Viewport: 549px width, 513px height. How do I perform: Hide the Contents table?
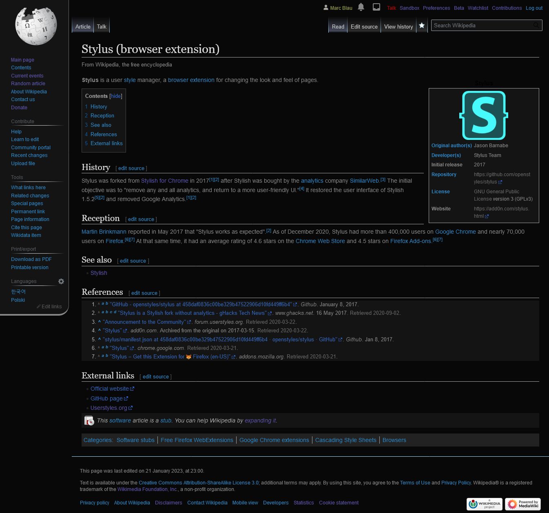pyautogui.click(x=116, y=96)
